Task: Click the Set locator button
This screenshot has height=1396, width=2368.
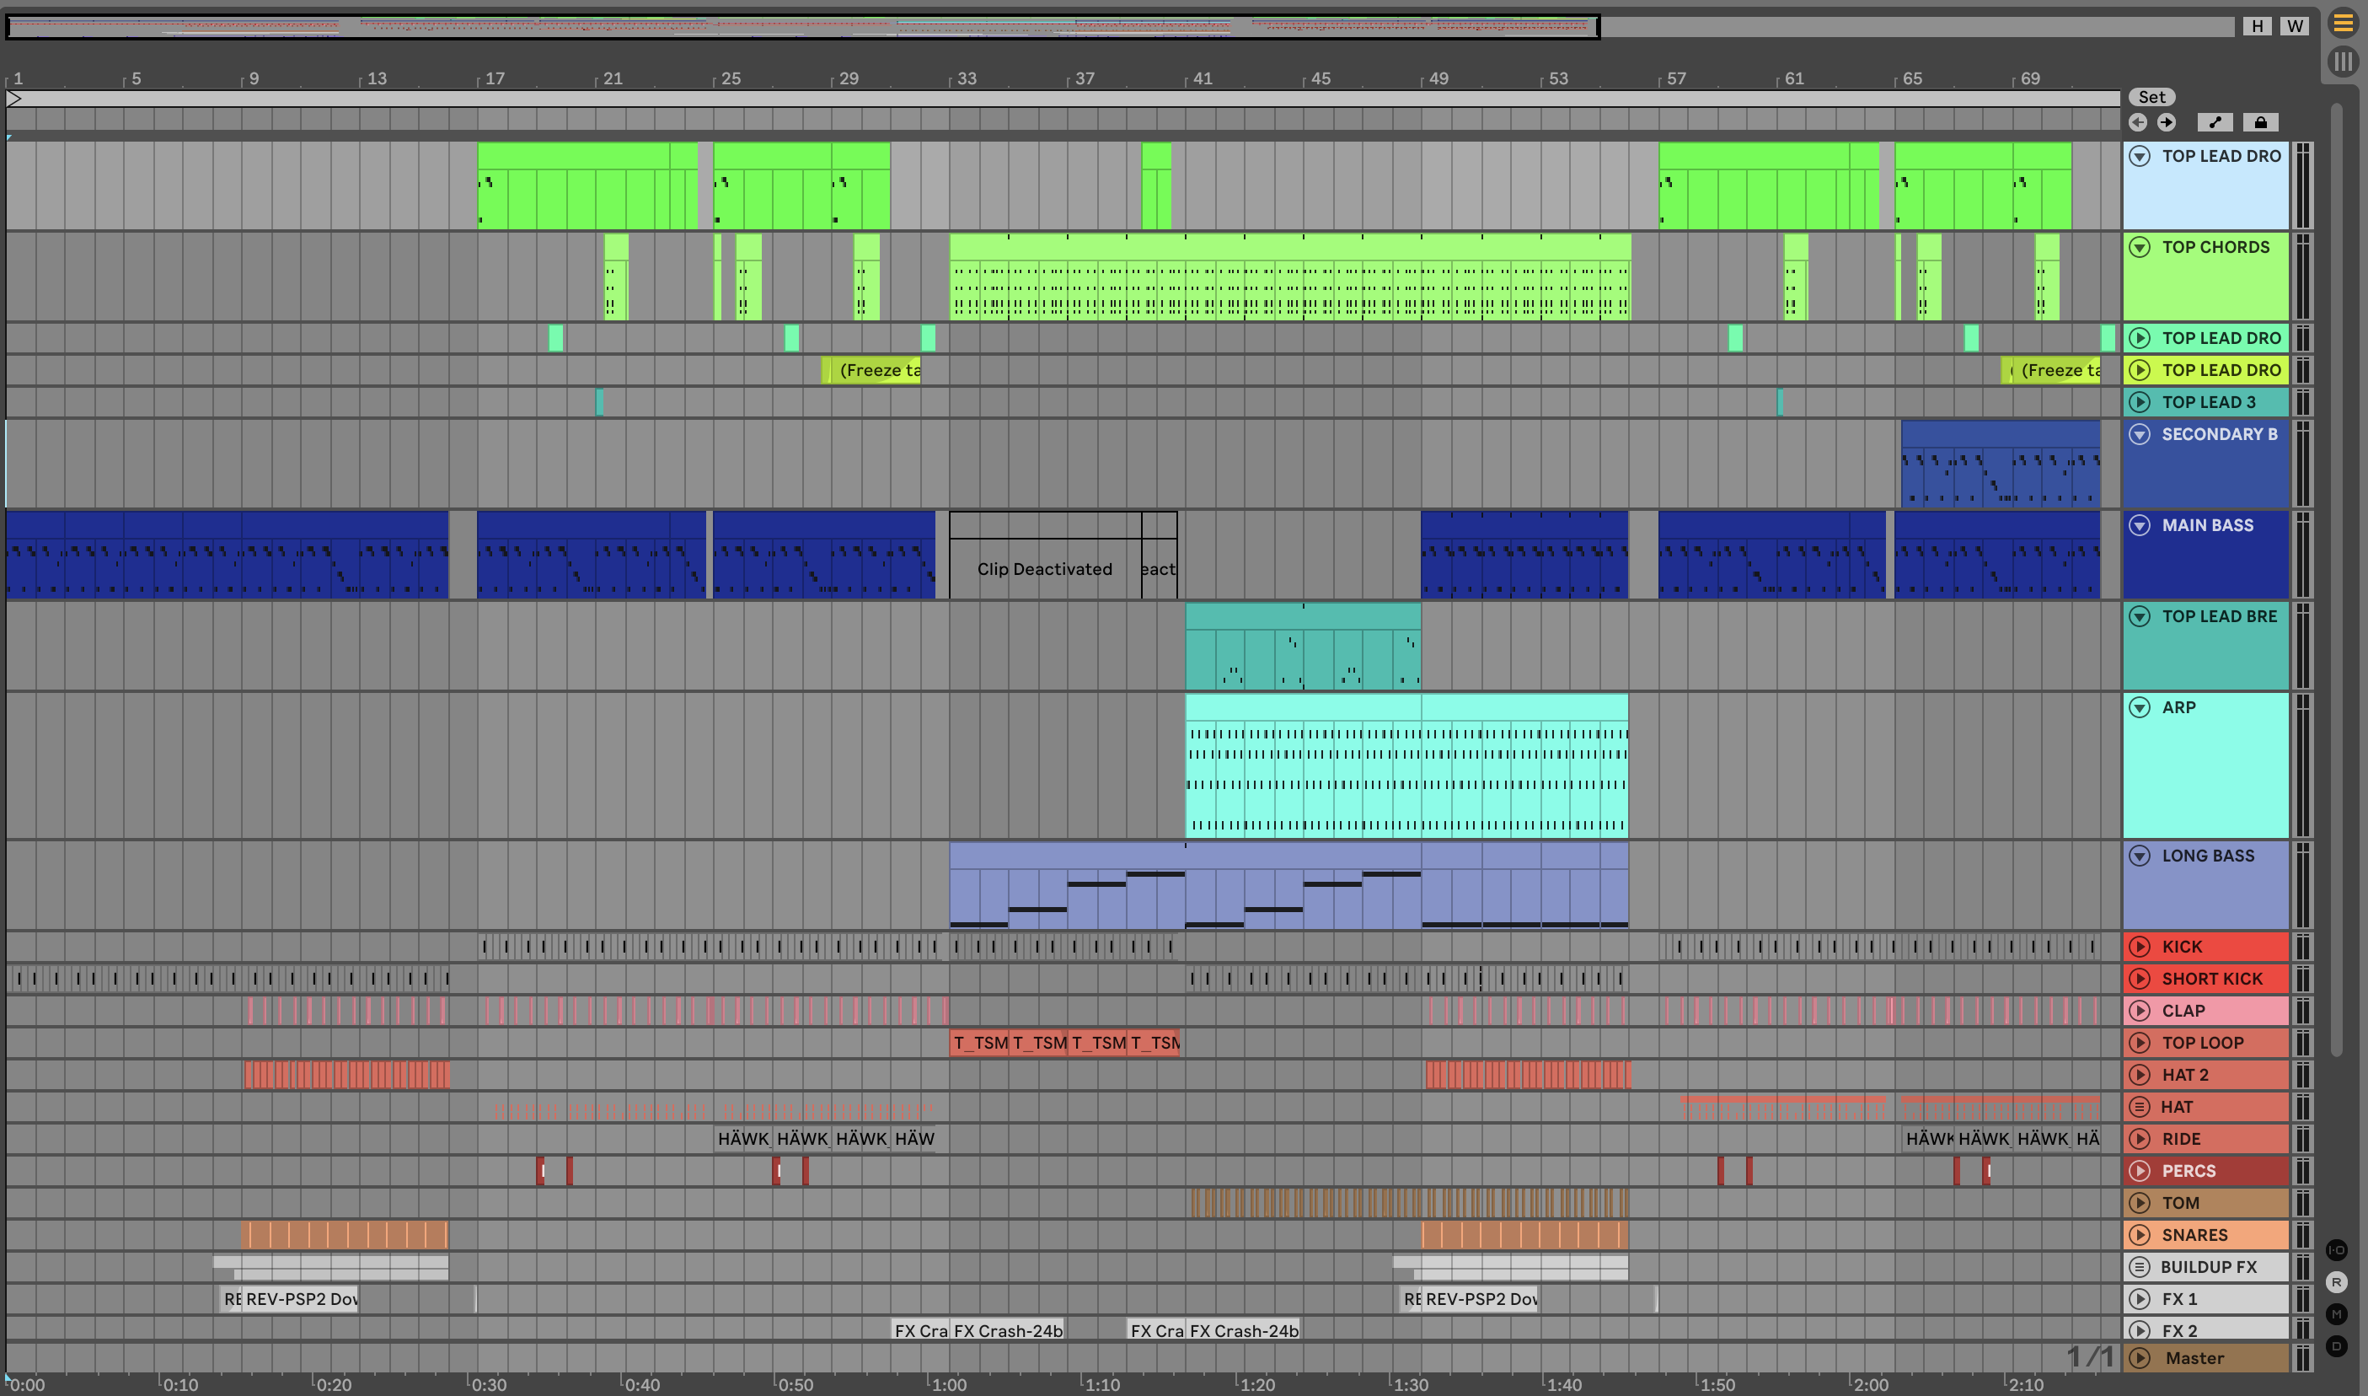Action: pos(2151,97)
